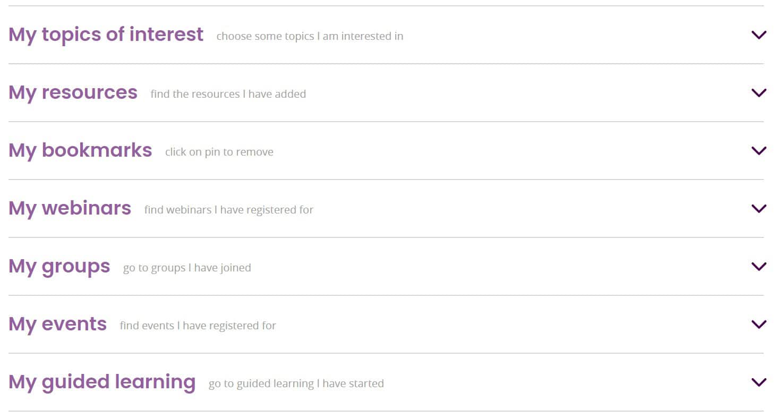Expand the My groups chevron arrow
784x418 pixels.
pyautogui.click(x=759, y=267)
